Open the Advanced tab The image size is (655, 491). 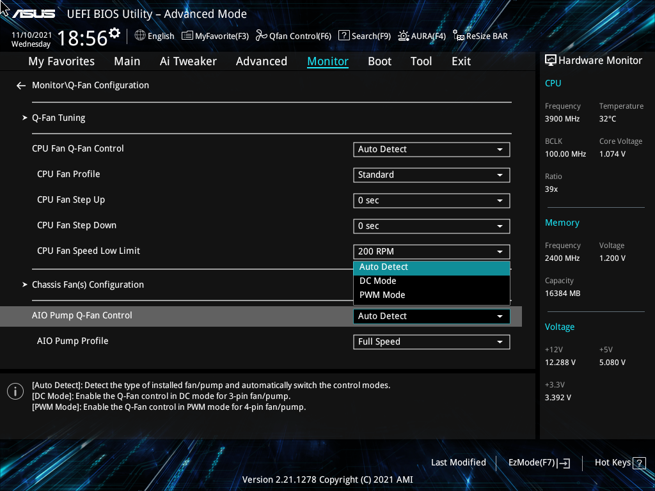[x=262, y=61]
